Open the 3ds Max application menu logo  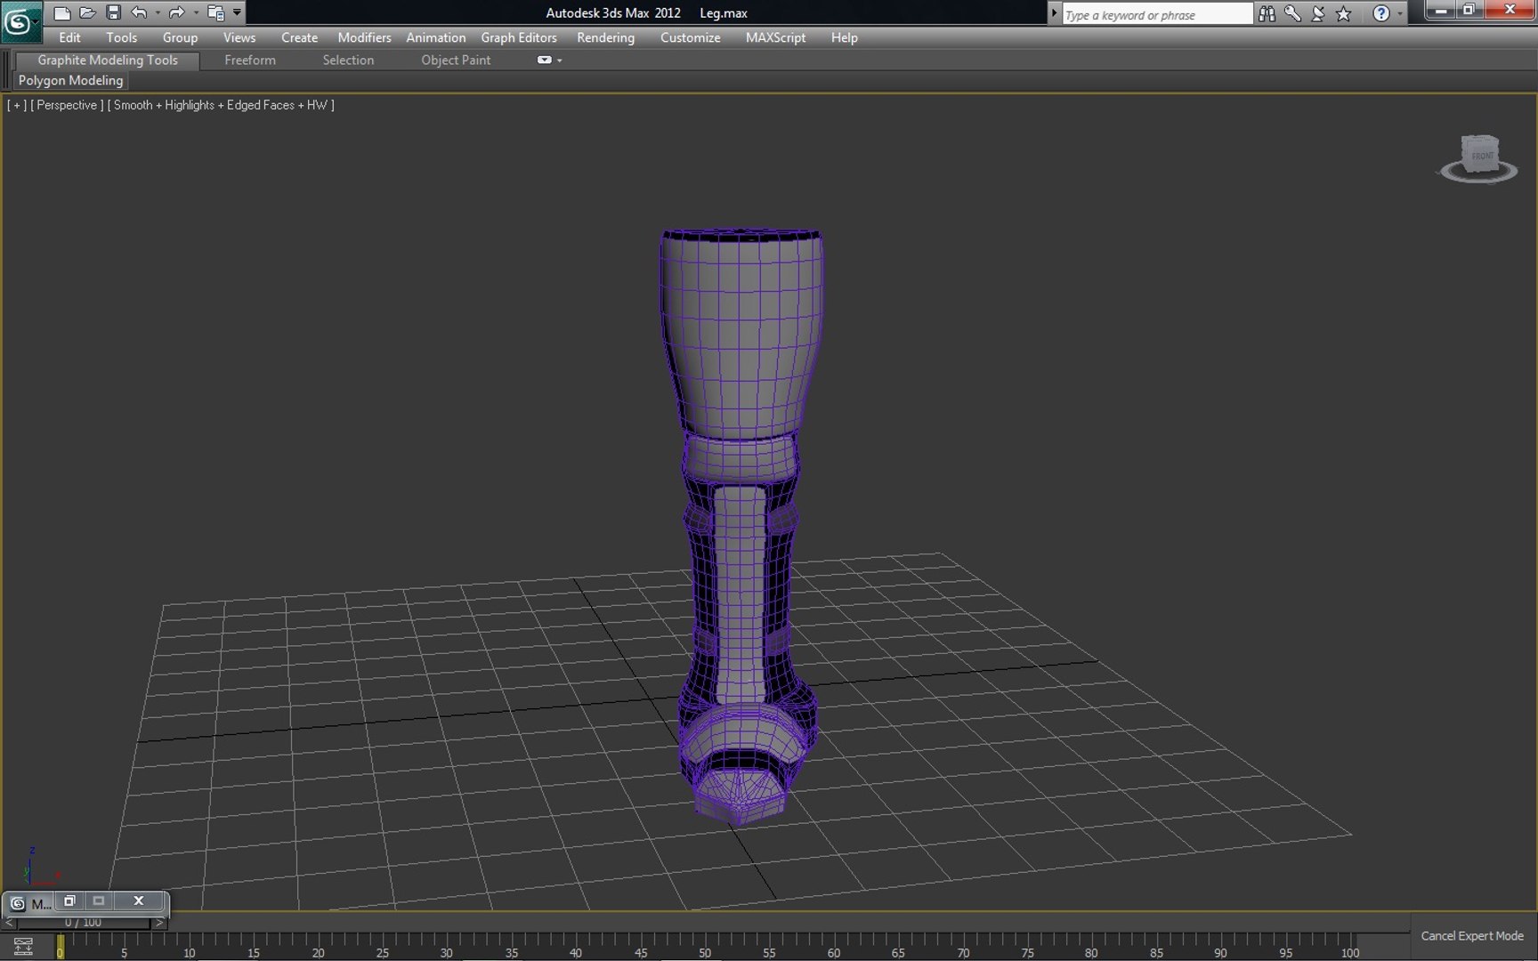click(20, 21)
